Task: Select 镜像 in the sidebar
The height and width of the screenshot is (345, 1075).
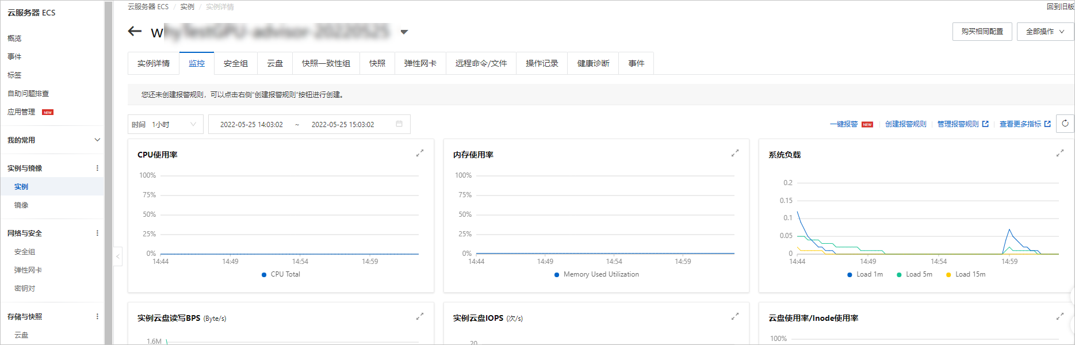Action: pyautogui.click(x=21, y=205)
